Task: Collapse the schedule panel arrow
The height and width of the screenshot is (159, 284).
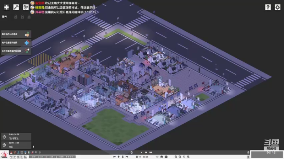Action: [x=33, y=147]
